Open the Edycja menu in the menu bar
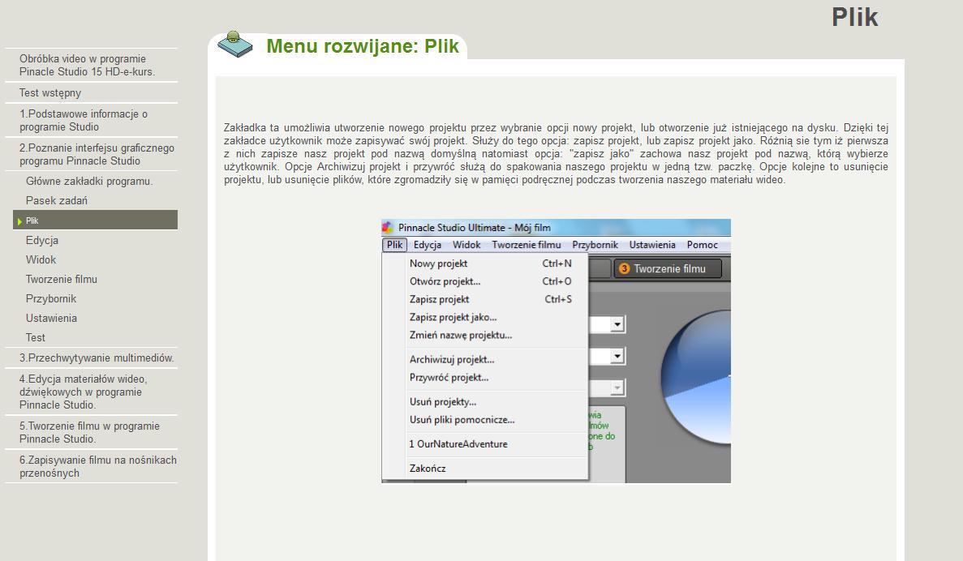Image resolution: width=963 pixels, height=561 pixels. pyautogui.click(x=428, y=245)
